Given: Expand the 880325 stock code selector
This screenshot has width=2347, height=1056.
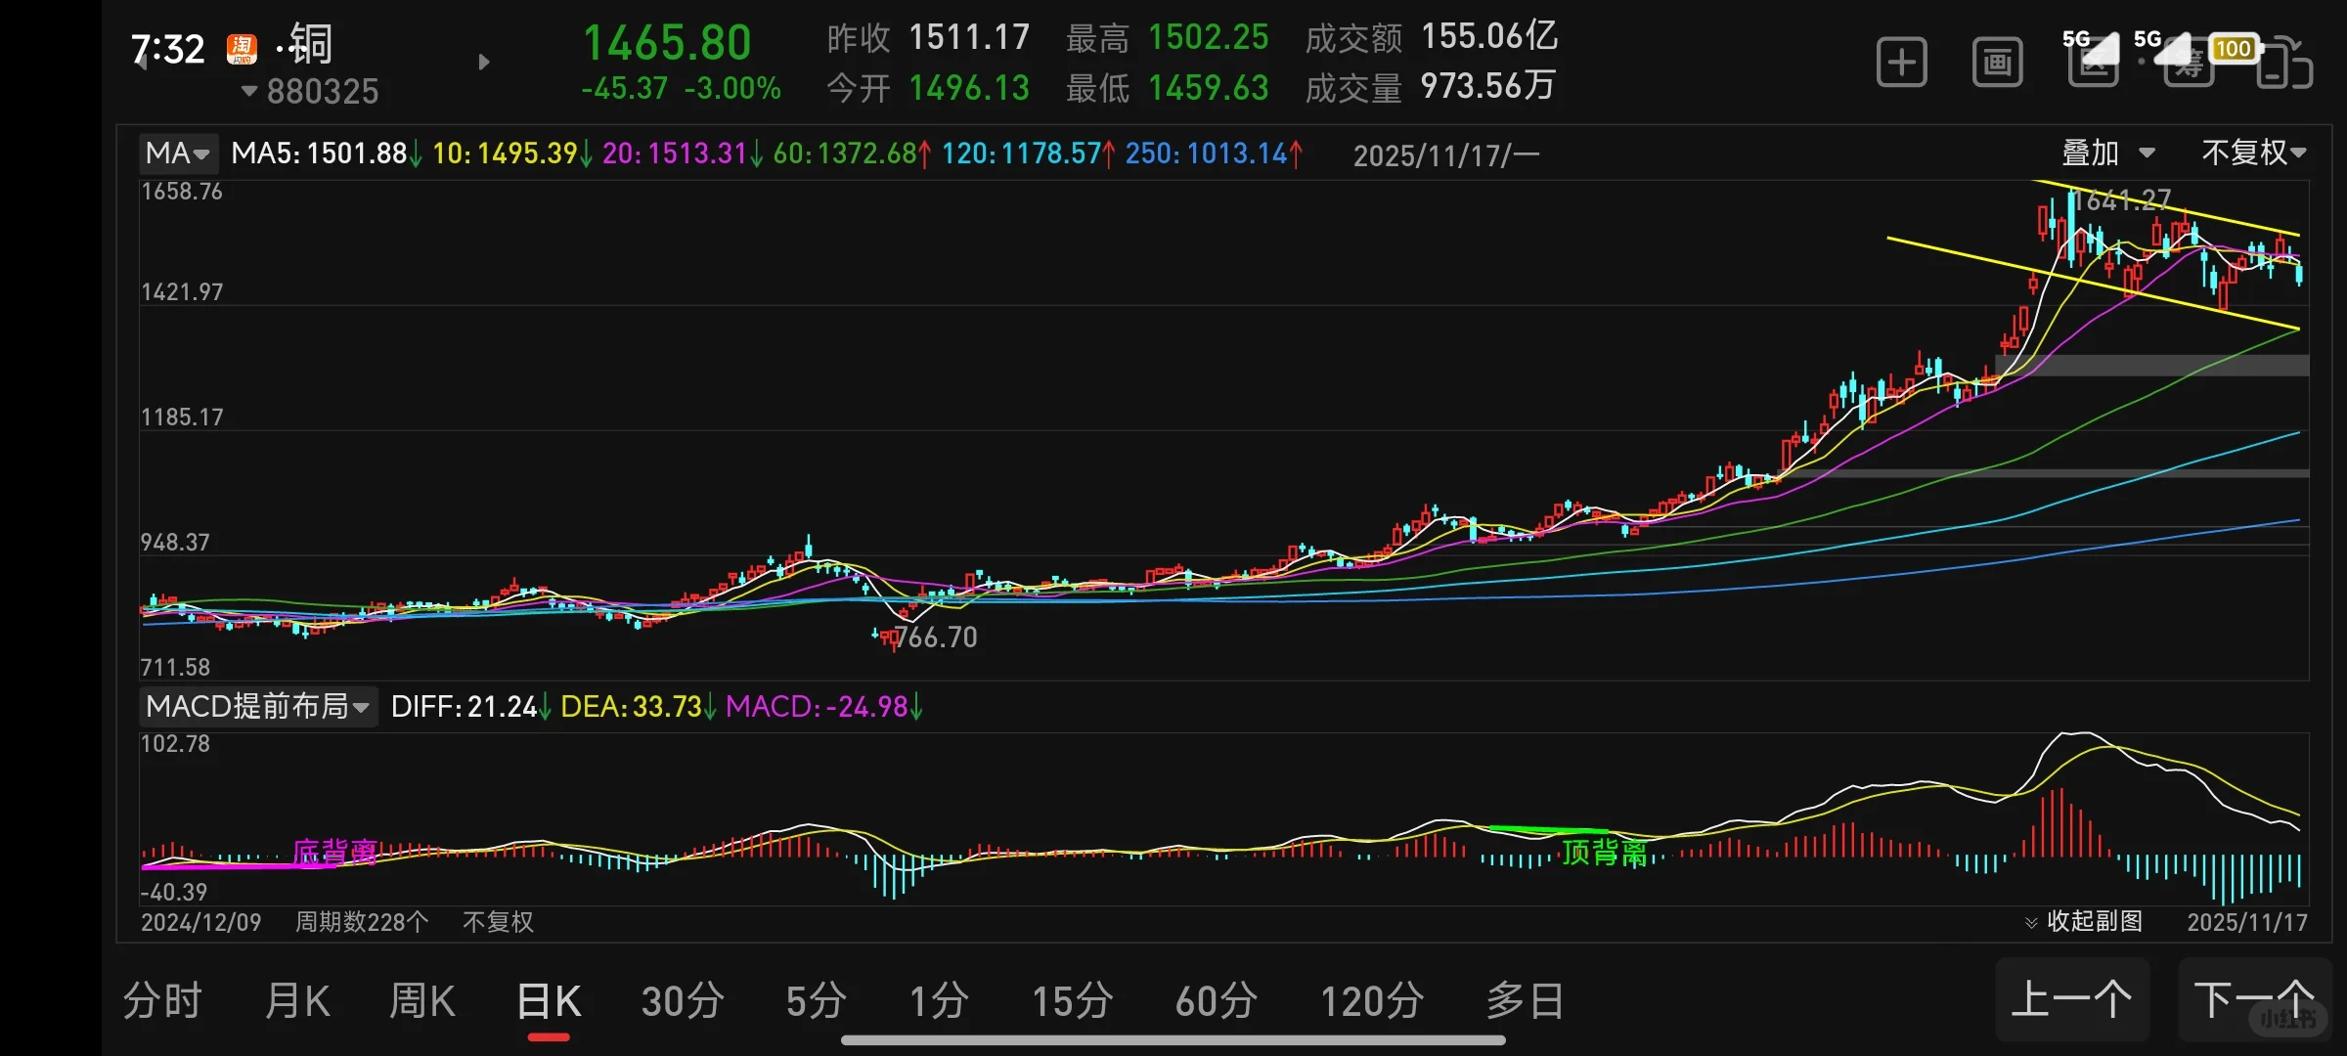Looking at the screenshot, I should click(310, 92).
